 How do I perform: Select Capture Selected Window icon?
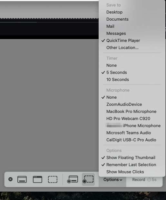[x=37, y=179]
